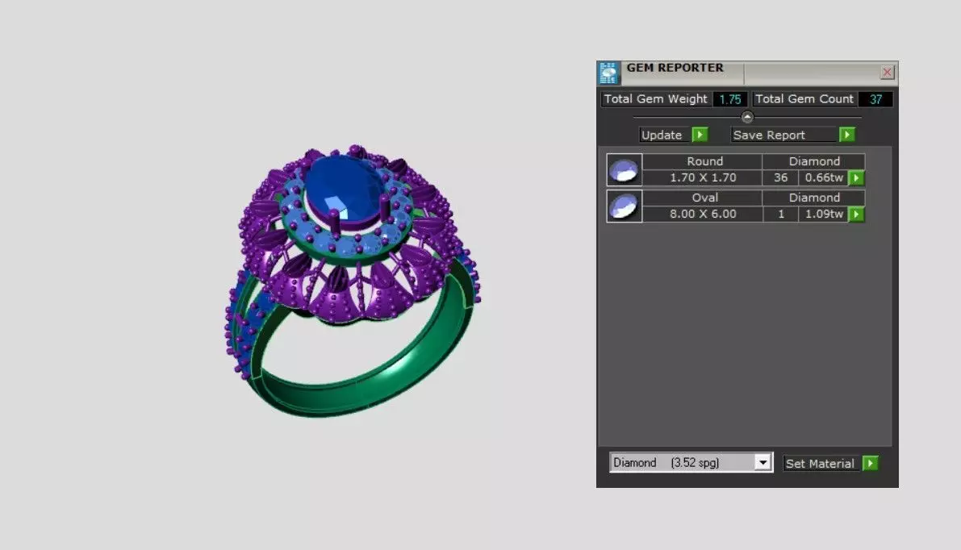The width and height of the screenshot is (961, 550).
Task: Click the gem count 36 cell
Action: coord(781,177)
